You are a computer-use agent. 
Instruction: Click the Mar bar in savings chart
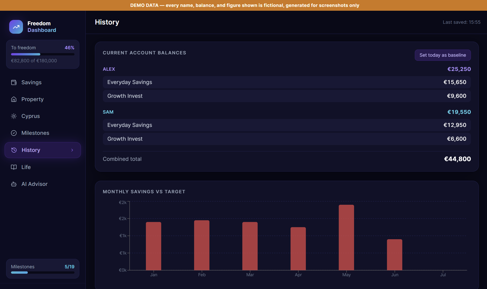tap(250, 246)
